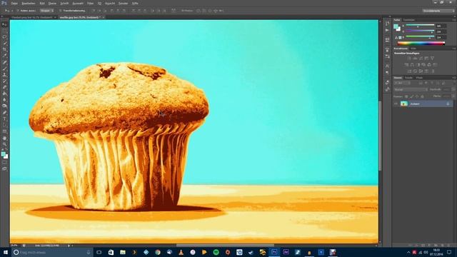Click the Hintergrund layer thumbnail
This screenshot has height=257, width=457.
pyautogui.click(x=404, y=104)
